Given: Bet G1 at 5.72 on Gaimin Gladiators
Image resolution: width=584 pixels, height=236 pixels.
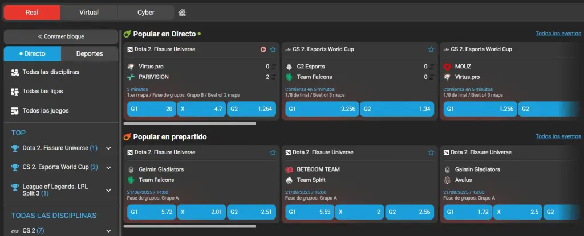Looking at the screenshot, I should click(x=152, y=212).
